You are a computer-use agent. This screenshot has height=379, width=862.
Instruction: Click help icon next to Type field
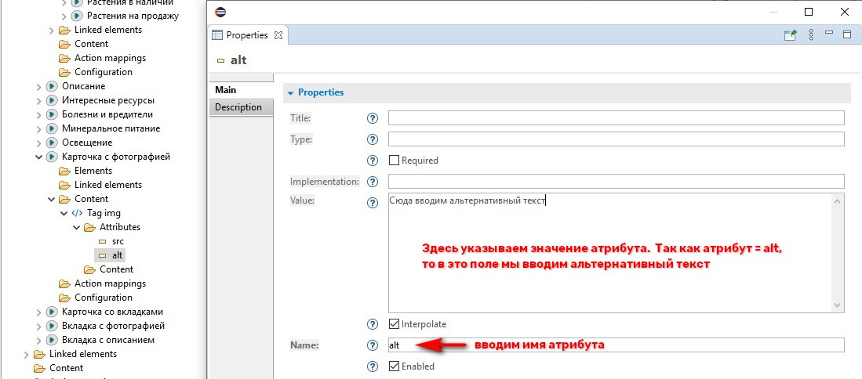[373, 139]
